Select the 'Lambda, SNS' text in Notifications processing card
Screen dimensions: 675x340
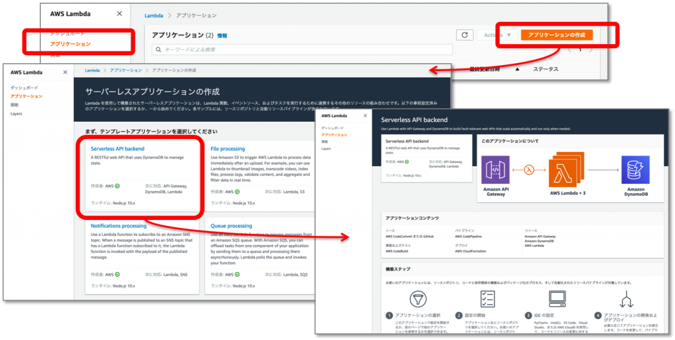[175, 274]
